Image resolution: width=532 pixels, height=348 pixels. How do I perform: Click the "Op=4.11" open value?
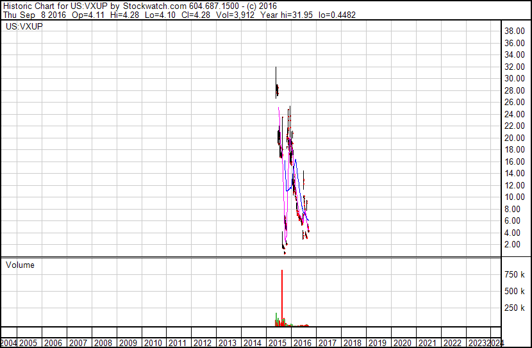pos(88,15)
